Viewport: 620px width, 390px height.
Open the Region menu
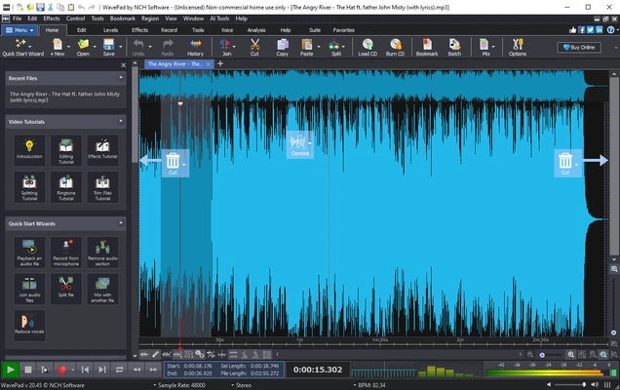point(150,19)
